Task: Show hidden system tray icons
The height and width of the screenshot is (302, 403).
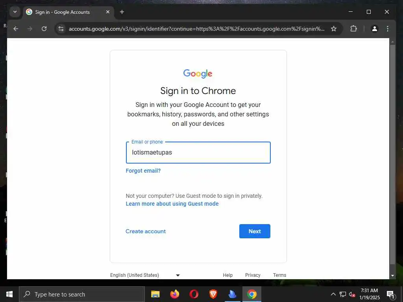Action: (333, 294)
